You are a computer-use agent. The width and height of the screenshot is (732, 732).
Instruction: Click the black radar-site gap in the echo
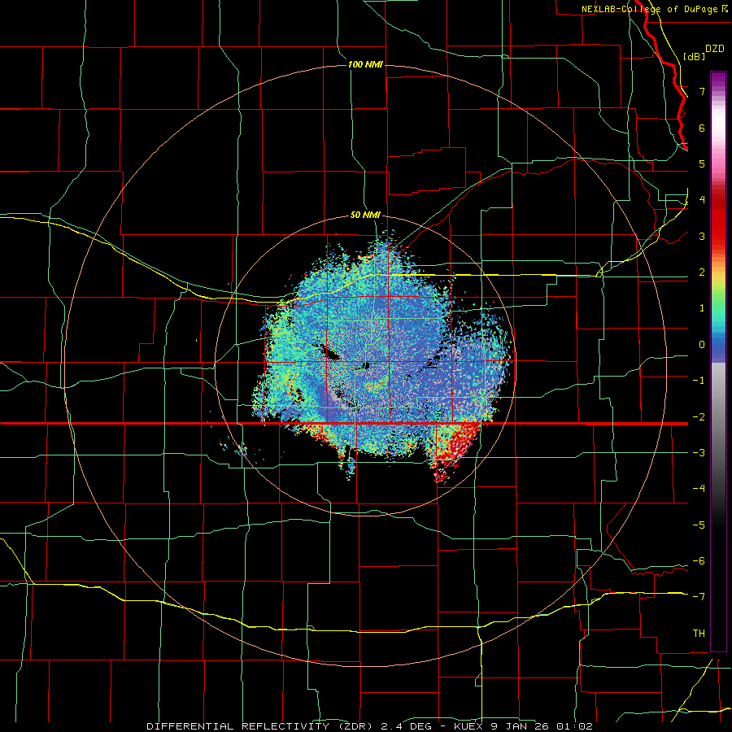click(x=366, y=365)
